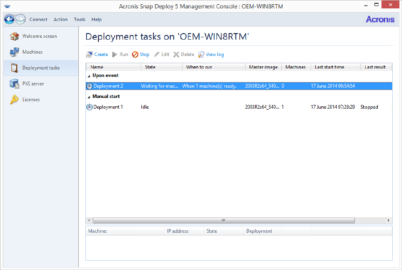Maximize the Management Console window

tap(376, 5)
